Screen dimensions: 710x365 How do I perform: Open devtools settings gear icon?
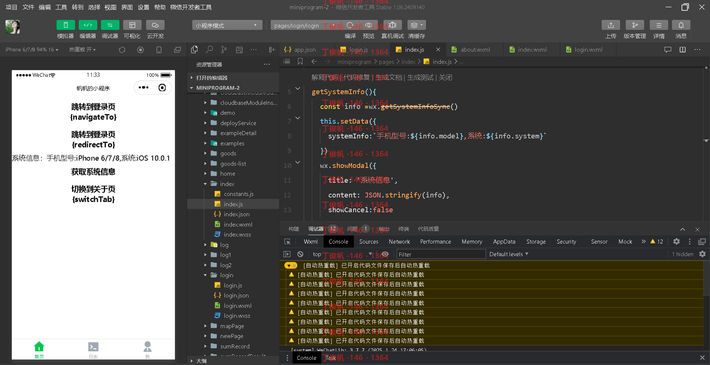(676, 241)
